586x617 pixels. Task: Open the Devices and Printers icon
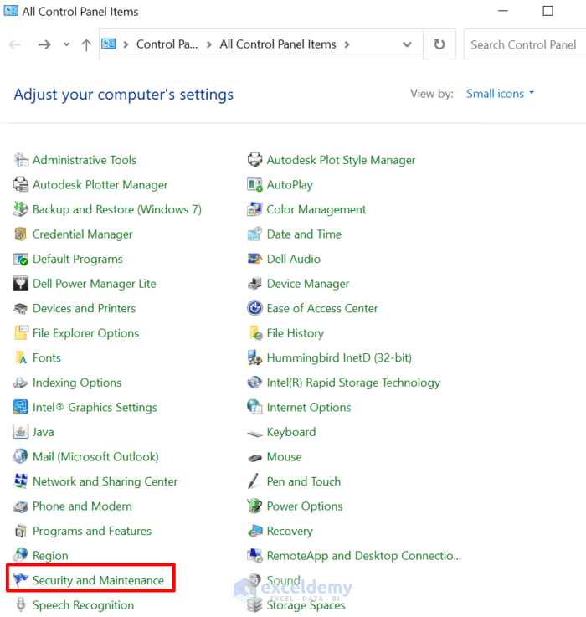[x=21, y=308]
